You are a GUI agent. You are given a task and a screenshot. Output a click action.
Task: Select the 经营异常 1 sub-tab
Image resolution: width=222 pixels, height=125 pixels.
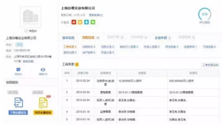point(190,47)
